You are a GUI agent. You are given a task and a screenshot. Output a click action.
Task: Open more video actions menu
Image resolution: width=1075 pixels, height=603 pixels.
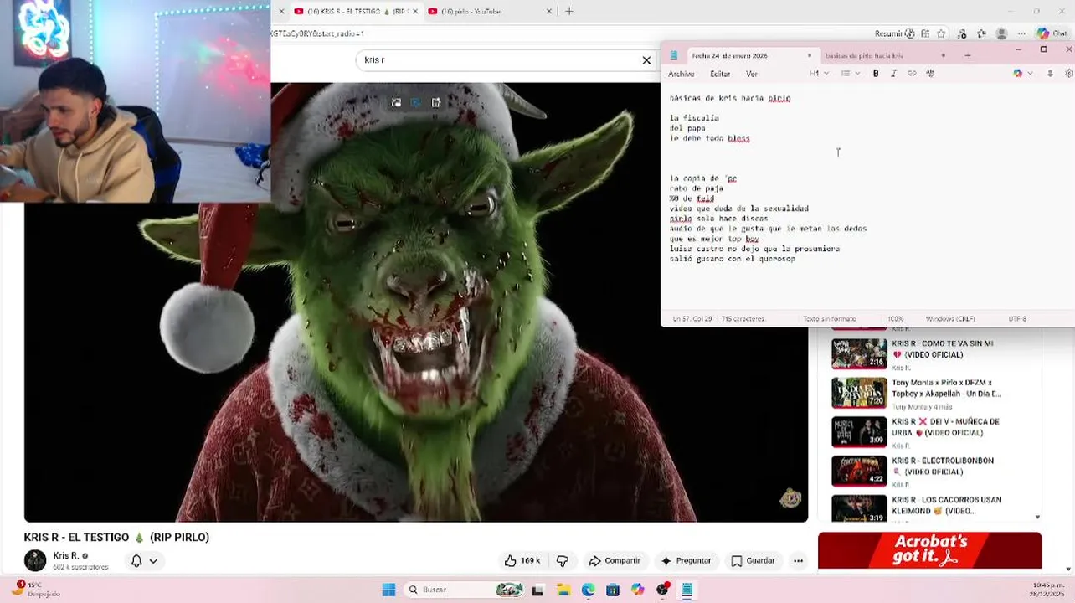pyautogui.click(x=798, y=561)
